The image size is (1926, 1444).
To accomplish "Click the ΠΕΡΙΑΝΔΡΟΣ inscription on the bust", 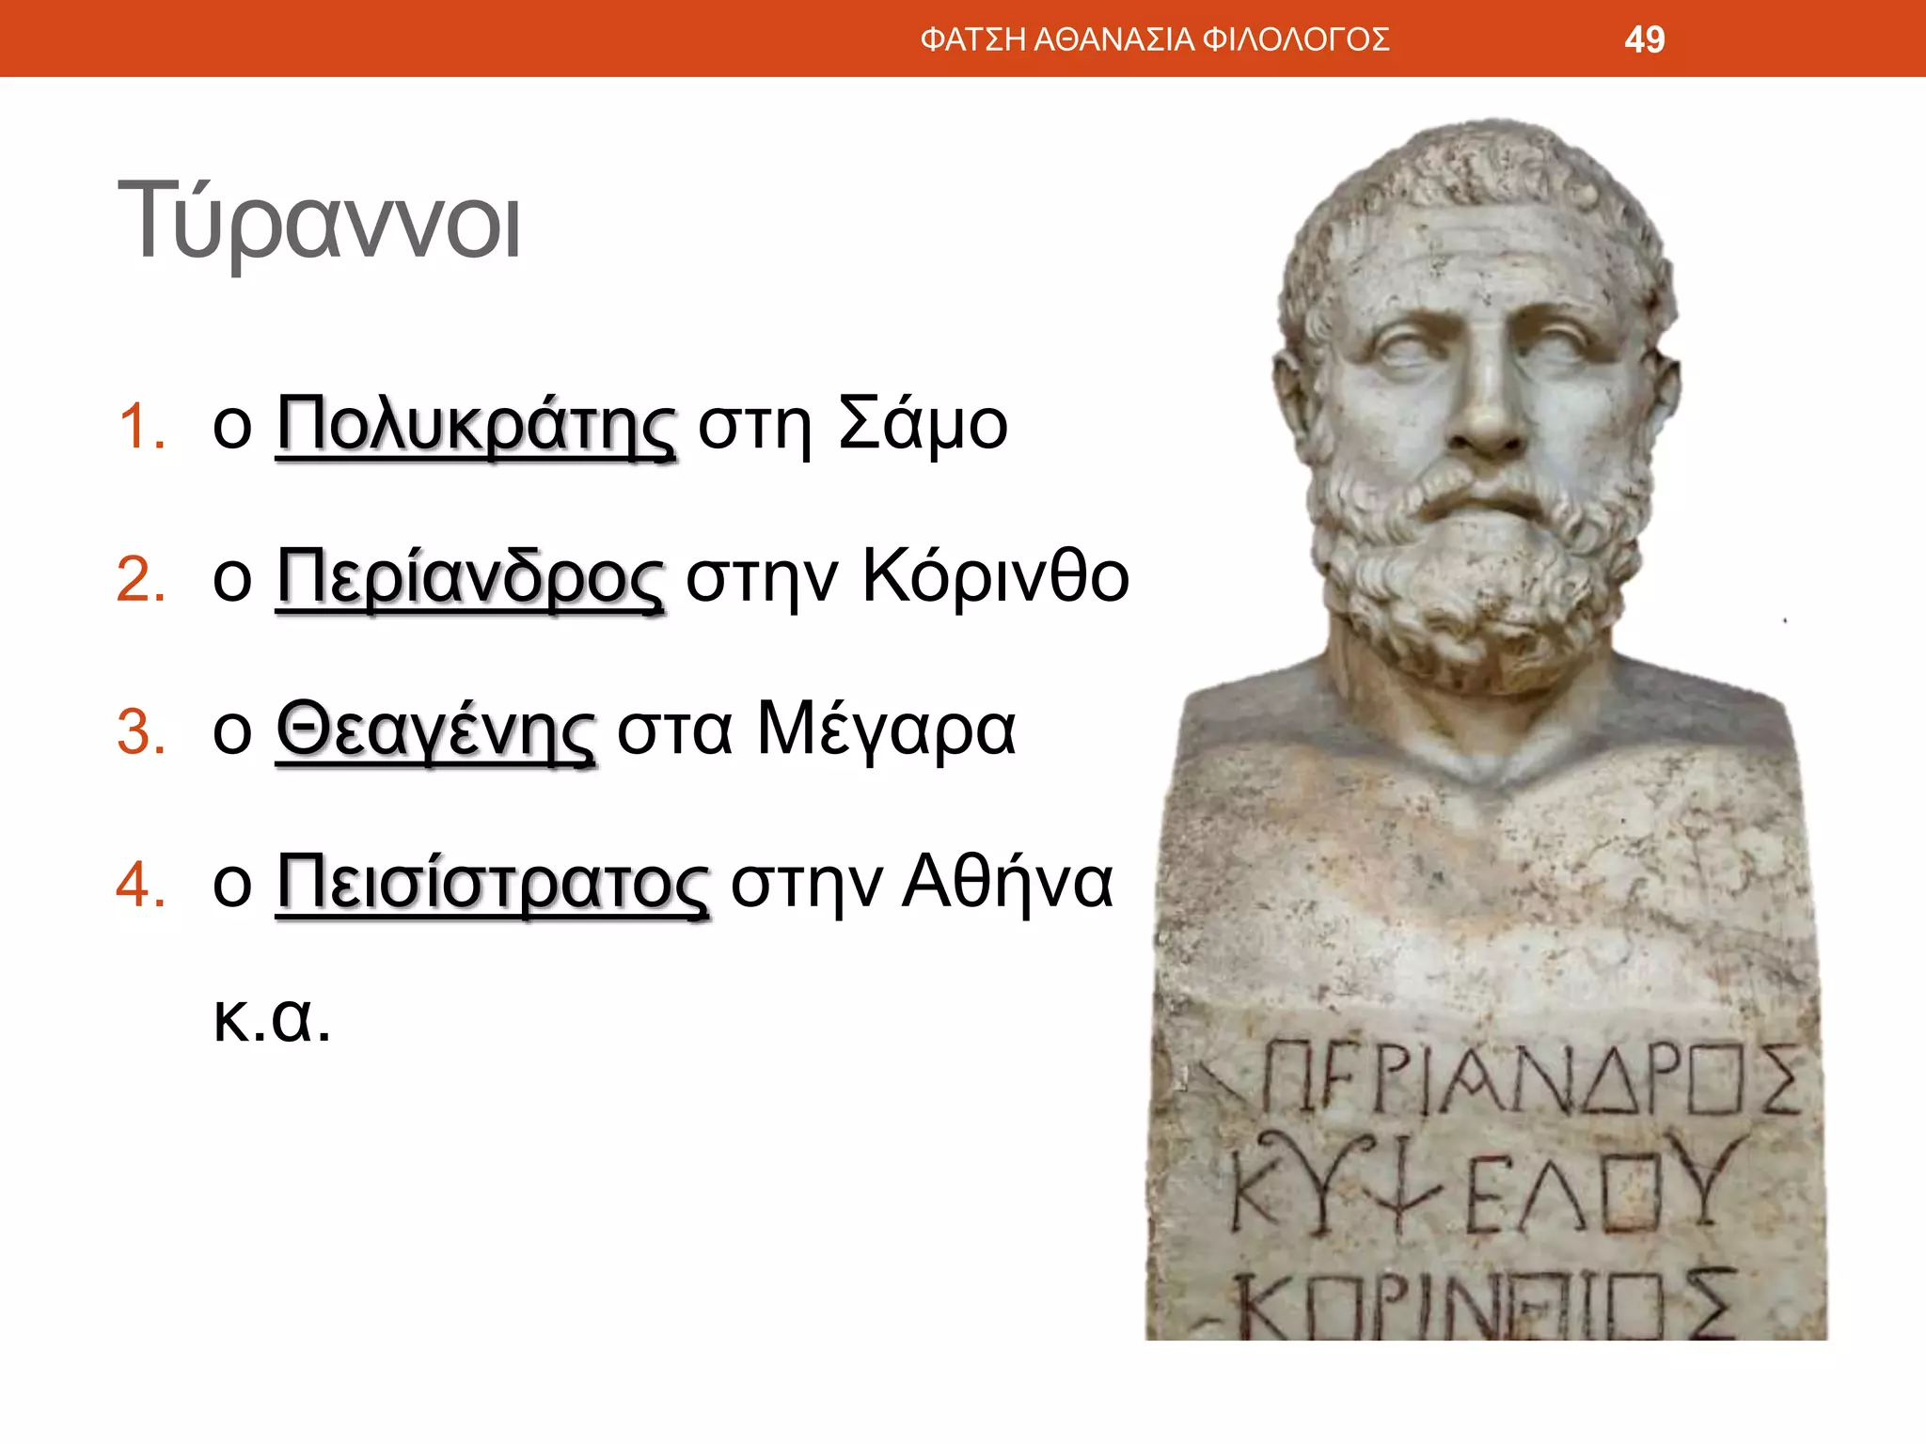I will click(1528, 1078).
